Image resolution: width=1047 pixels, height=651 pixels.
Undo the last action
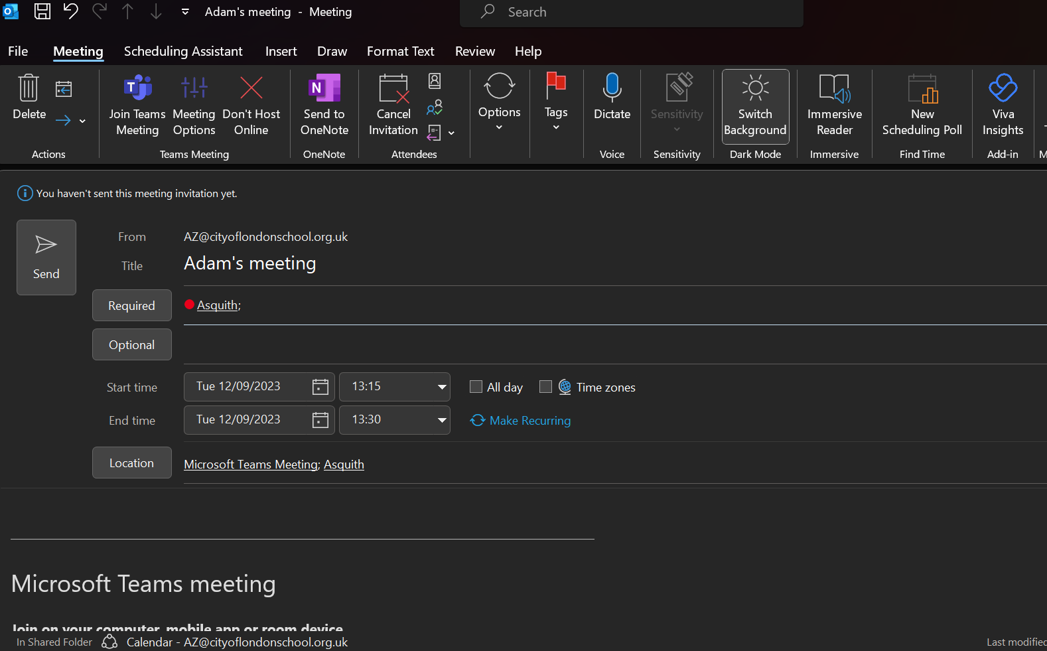70,11
